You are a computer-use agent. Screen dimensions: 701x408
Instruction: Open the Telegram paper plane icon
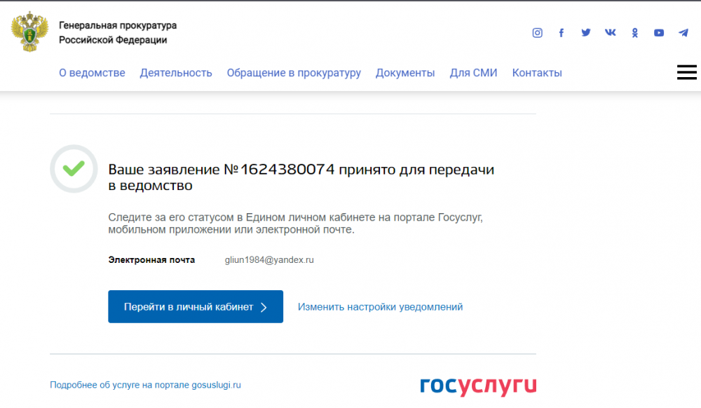point(683,32)
